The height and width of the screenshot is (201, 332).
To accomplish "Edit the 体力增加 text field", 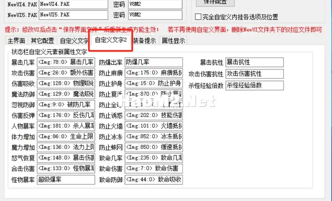I will [66, 137].
